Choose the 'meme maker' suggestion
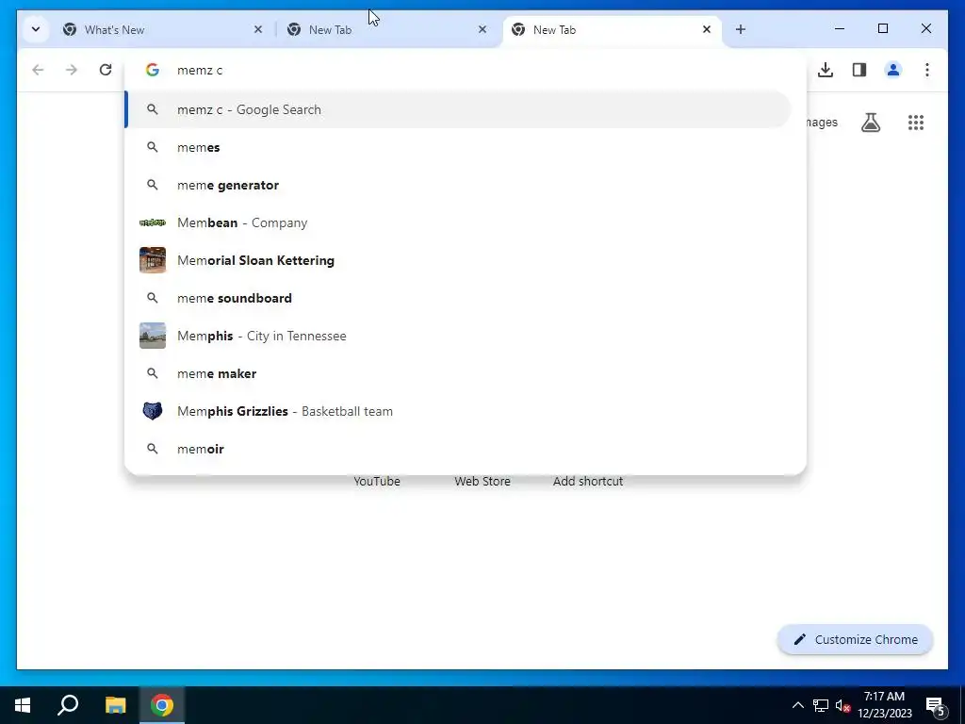This screenshot has width=965, height=724. pyautogui.click(x=458, y=373)
